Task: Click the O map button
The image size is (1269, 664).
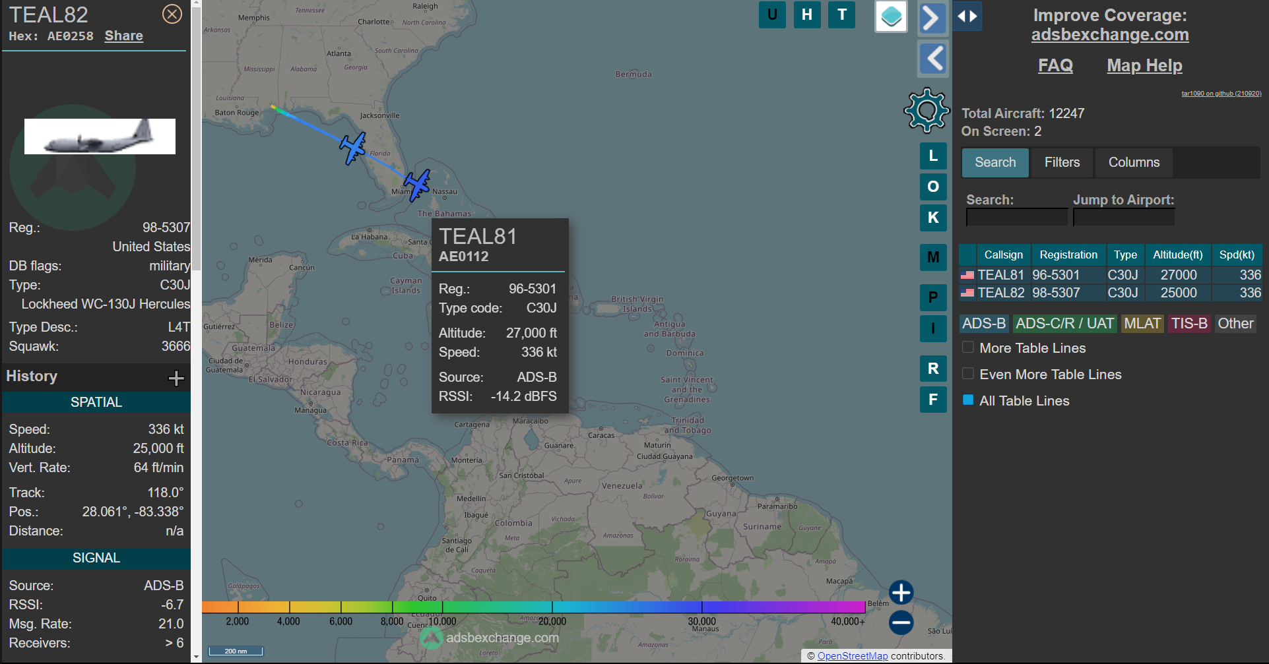Action: [x=933, y=187]
